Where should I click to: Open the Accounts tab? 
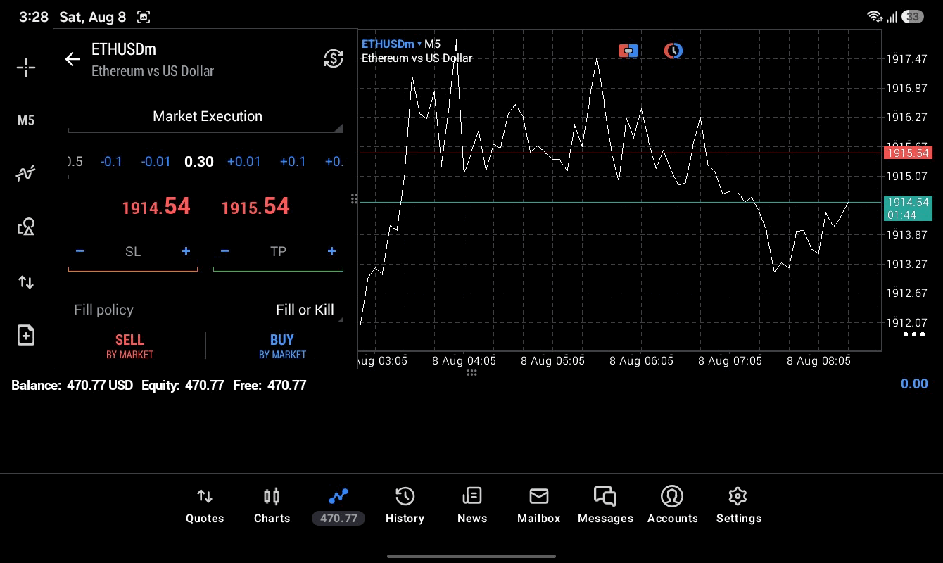tap(672, 506)
